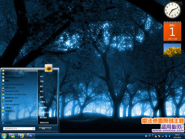
Task: Click the shutdown button
Action: click(44, 129)
